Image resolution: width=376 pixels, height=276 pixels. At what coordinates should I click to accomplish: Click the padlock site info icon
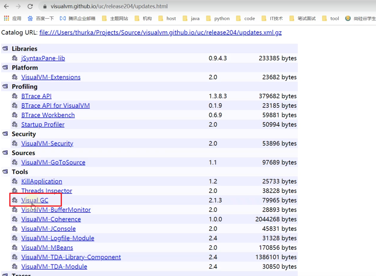pos(45,6)
